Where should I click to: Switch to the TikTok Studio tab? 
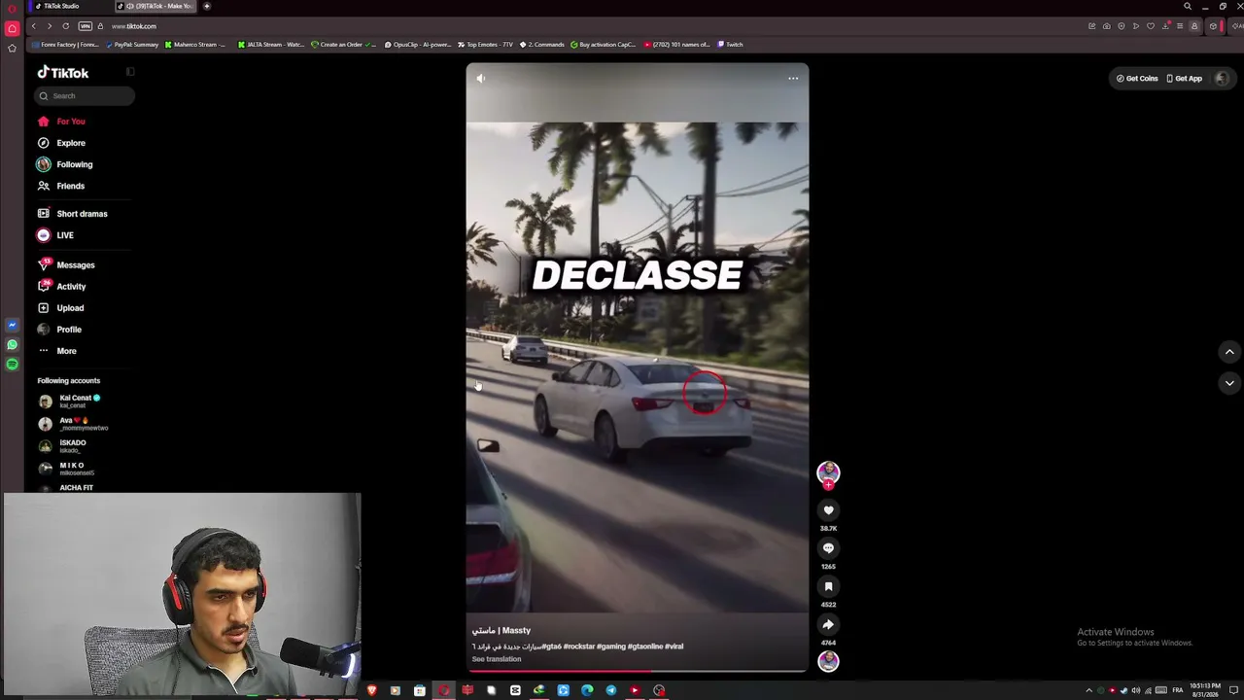68,6
